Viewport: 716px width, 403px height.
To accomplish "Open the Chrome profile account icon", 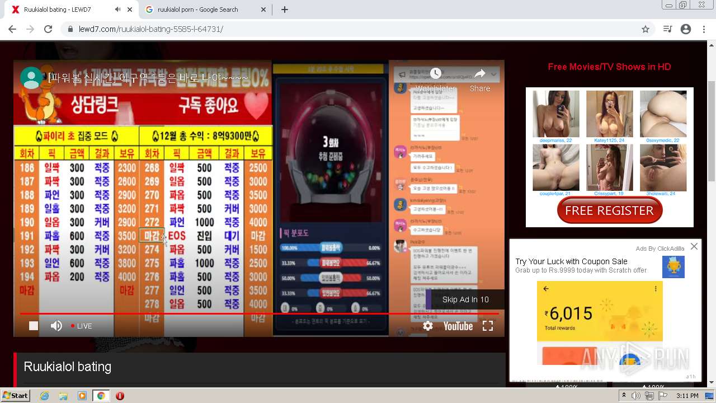I will (x=686, y=29).
